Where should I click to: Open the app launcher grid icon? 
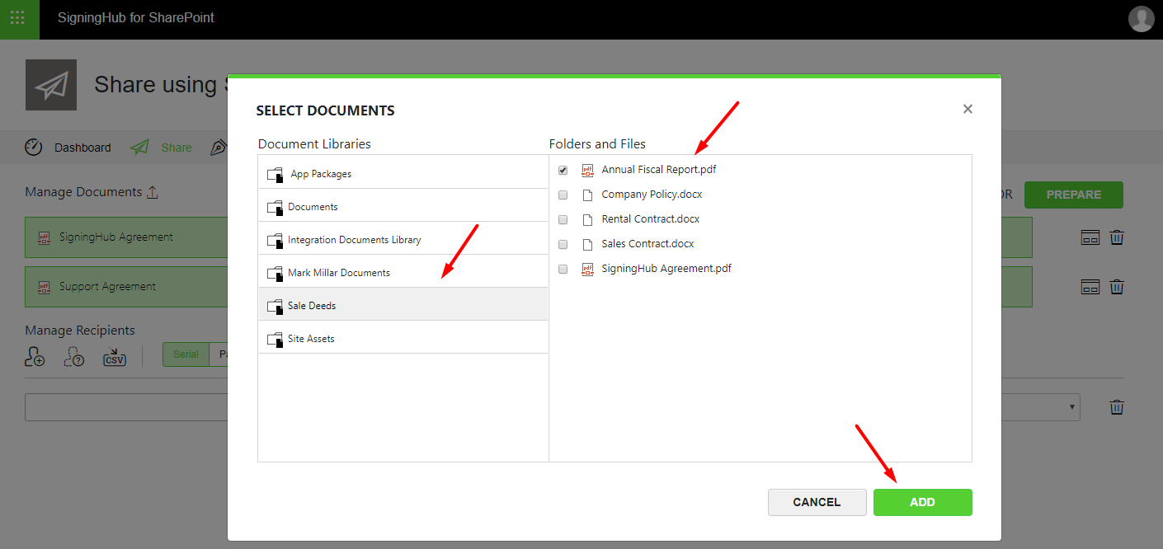tap(17, 17)
